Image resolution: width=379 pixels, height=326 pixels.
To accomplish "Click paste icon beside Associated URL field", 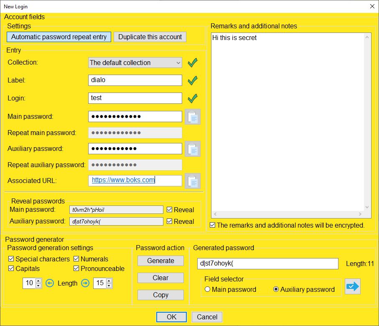I will [193, 181].
